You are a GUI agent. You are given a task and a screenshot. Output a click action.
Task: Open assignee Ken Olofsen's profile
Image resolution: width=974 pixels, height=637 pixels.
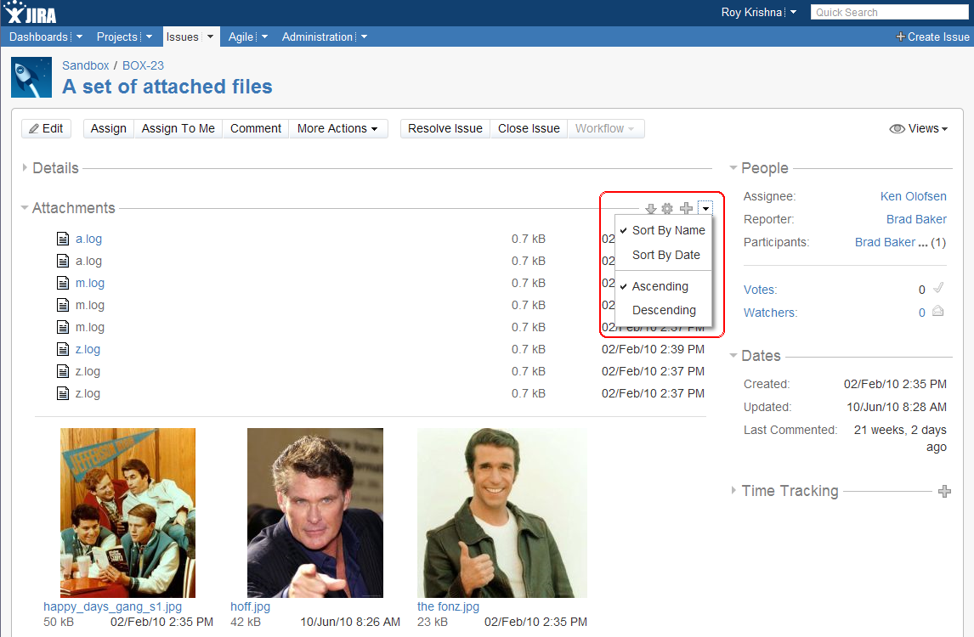tap(913, 196)
